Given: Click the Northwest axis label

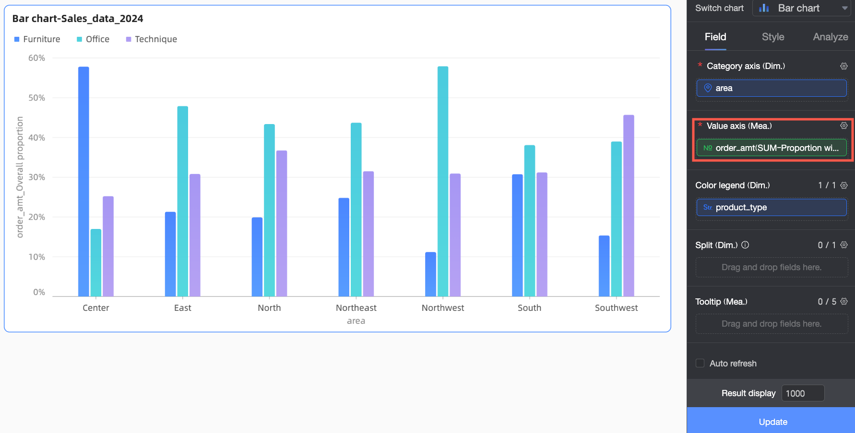Looking at the screenshot, I should click(443, 308).
